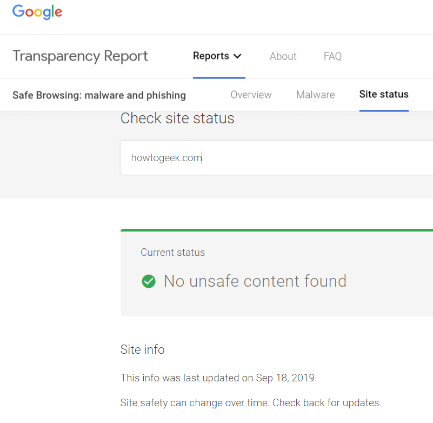Click the Current status label

pyautogui.click(x=172, y=253)
